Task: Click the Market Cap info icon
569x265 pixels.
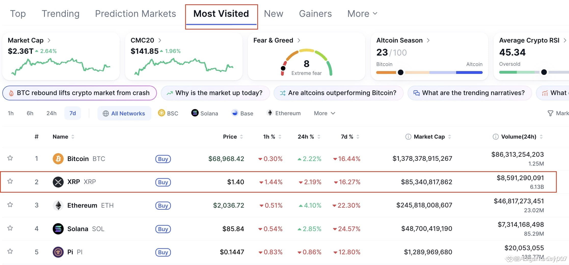Action: click(408, 137)
